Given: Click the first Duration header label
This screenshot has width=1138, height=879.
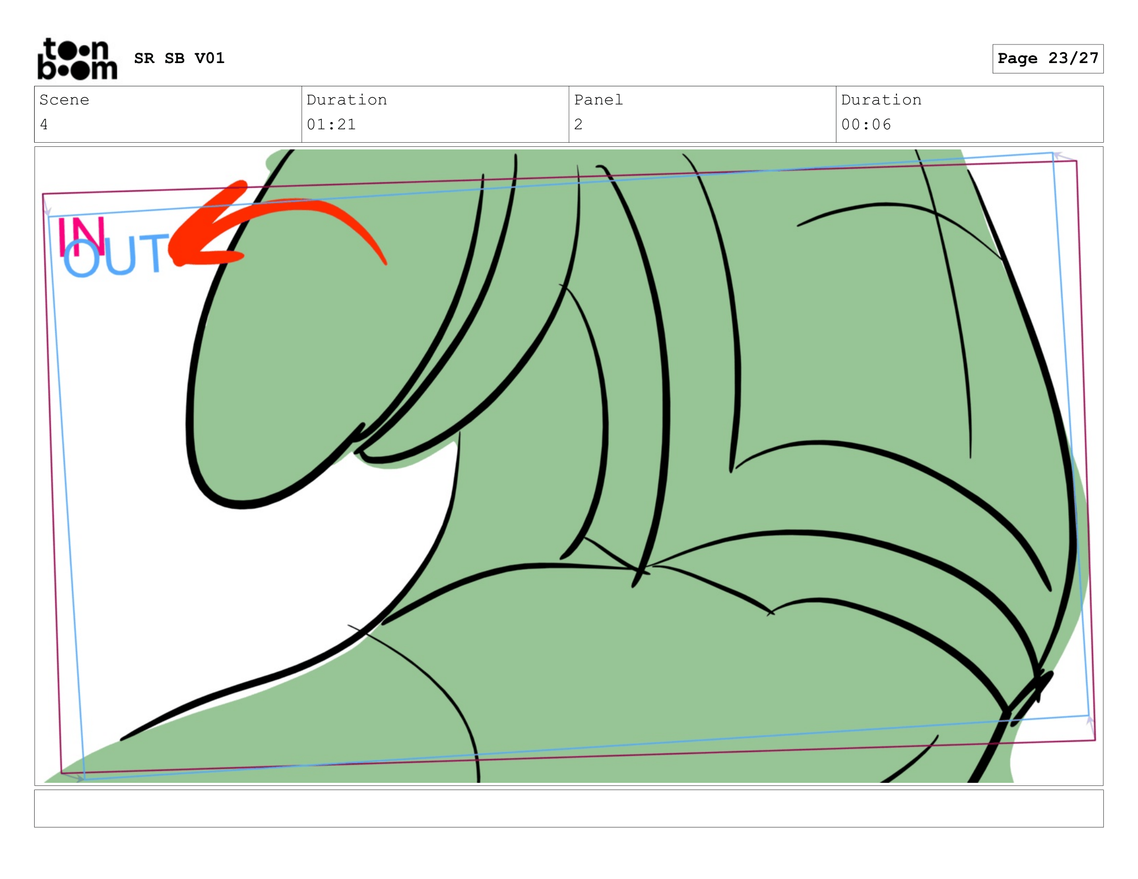Looking at the screenshot, I should click(347, 100).
